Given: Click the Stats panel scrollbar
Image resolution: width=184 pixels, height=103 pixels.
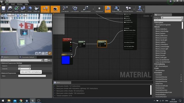Looking at the screenshot, I should (x=151, y=90).
